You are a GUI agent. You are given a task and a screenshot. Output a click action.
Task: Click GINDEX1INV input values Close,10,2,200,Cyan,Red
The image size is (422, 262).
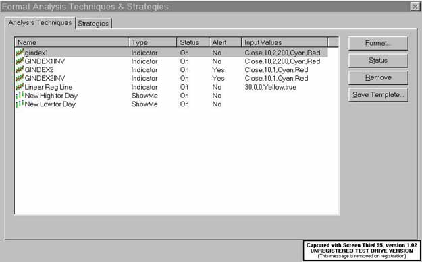tap(282, 61)
